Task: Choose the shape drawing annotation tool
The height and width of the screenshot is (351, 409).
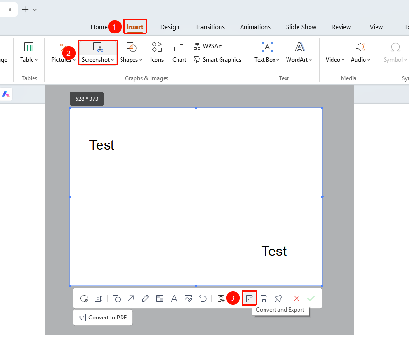Action: click(116, 298)
